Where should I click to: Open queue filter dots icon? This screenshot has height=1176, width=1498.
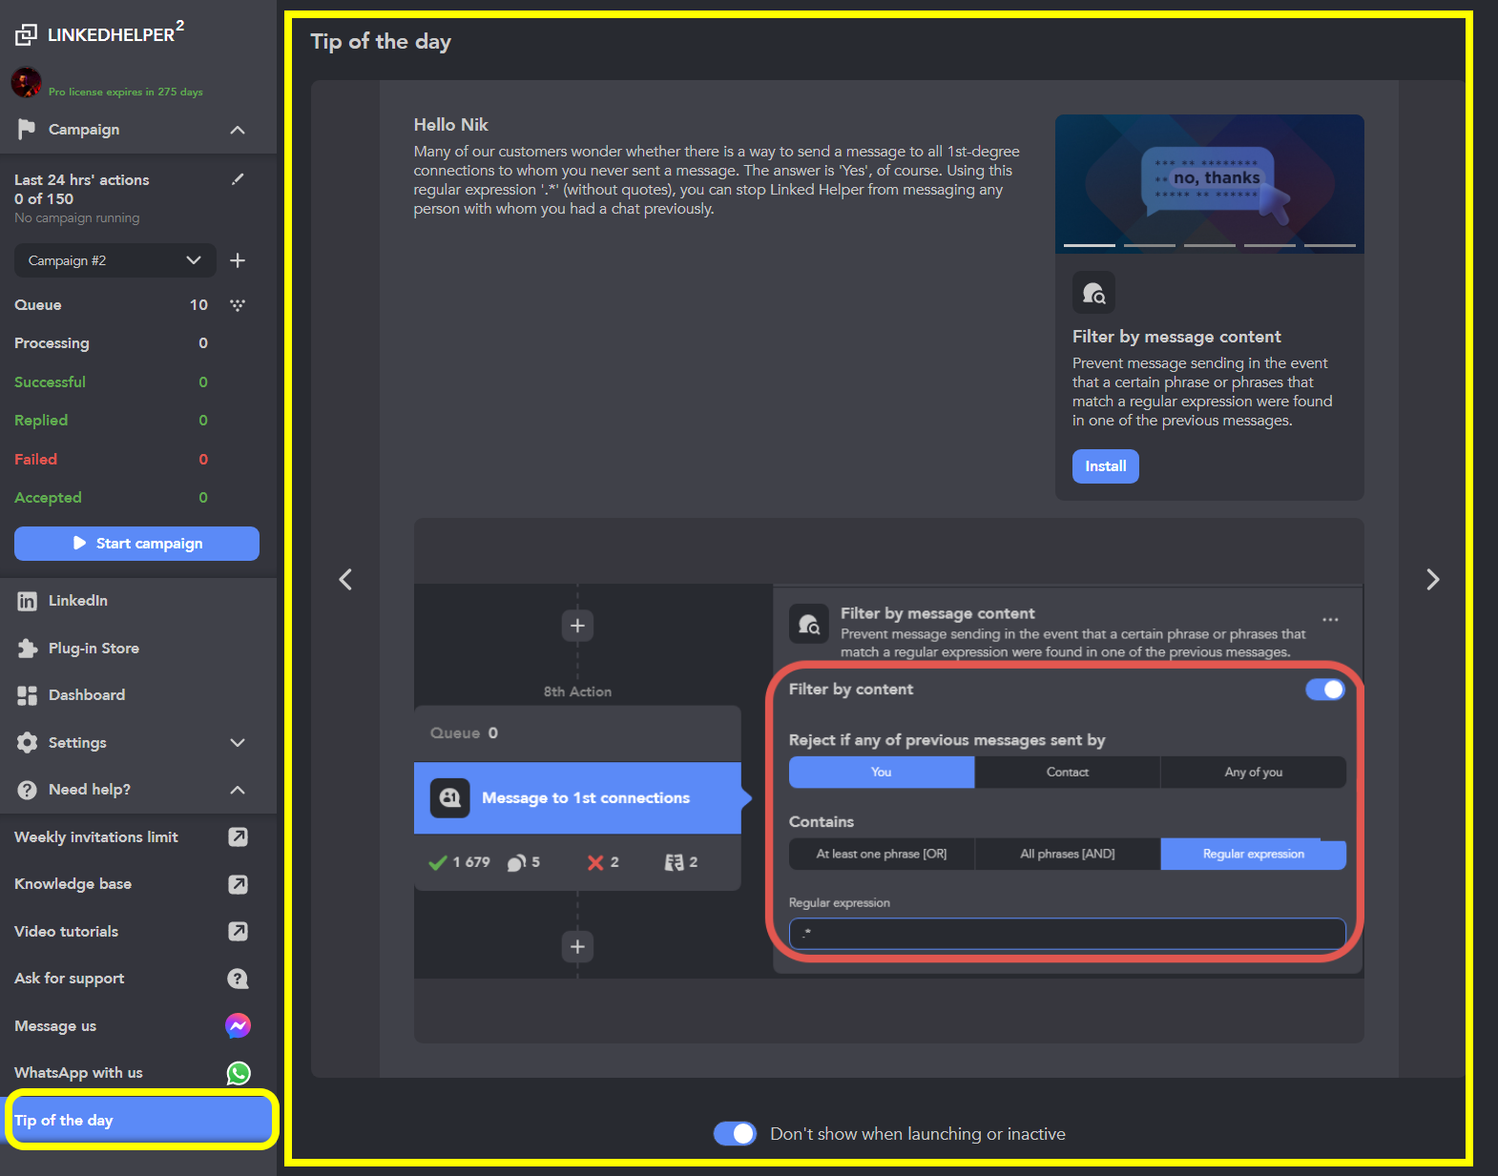pyautogui.click(x=238, y=305)
